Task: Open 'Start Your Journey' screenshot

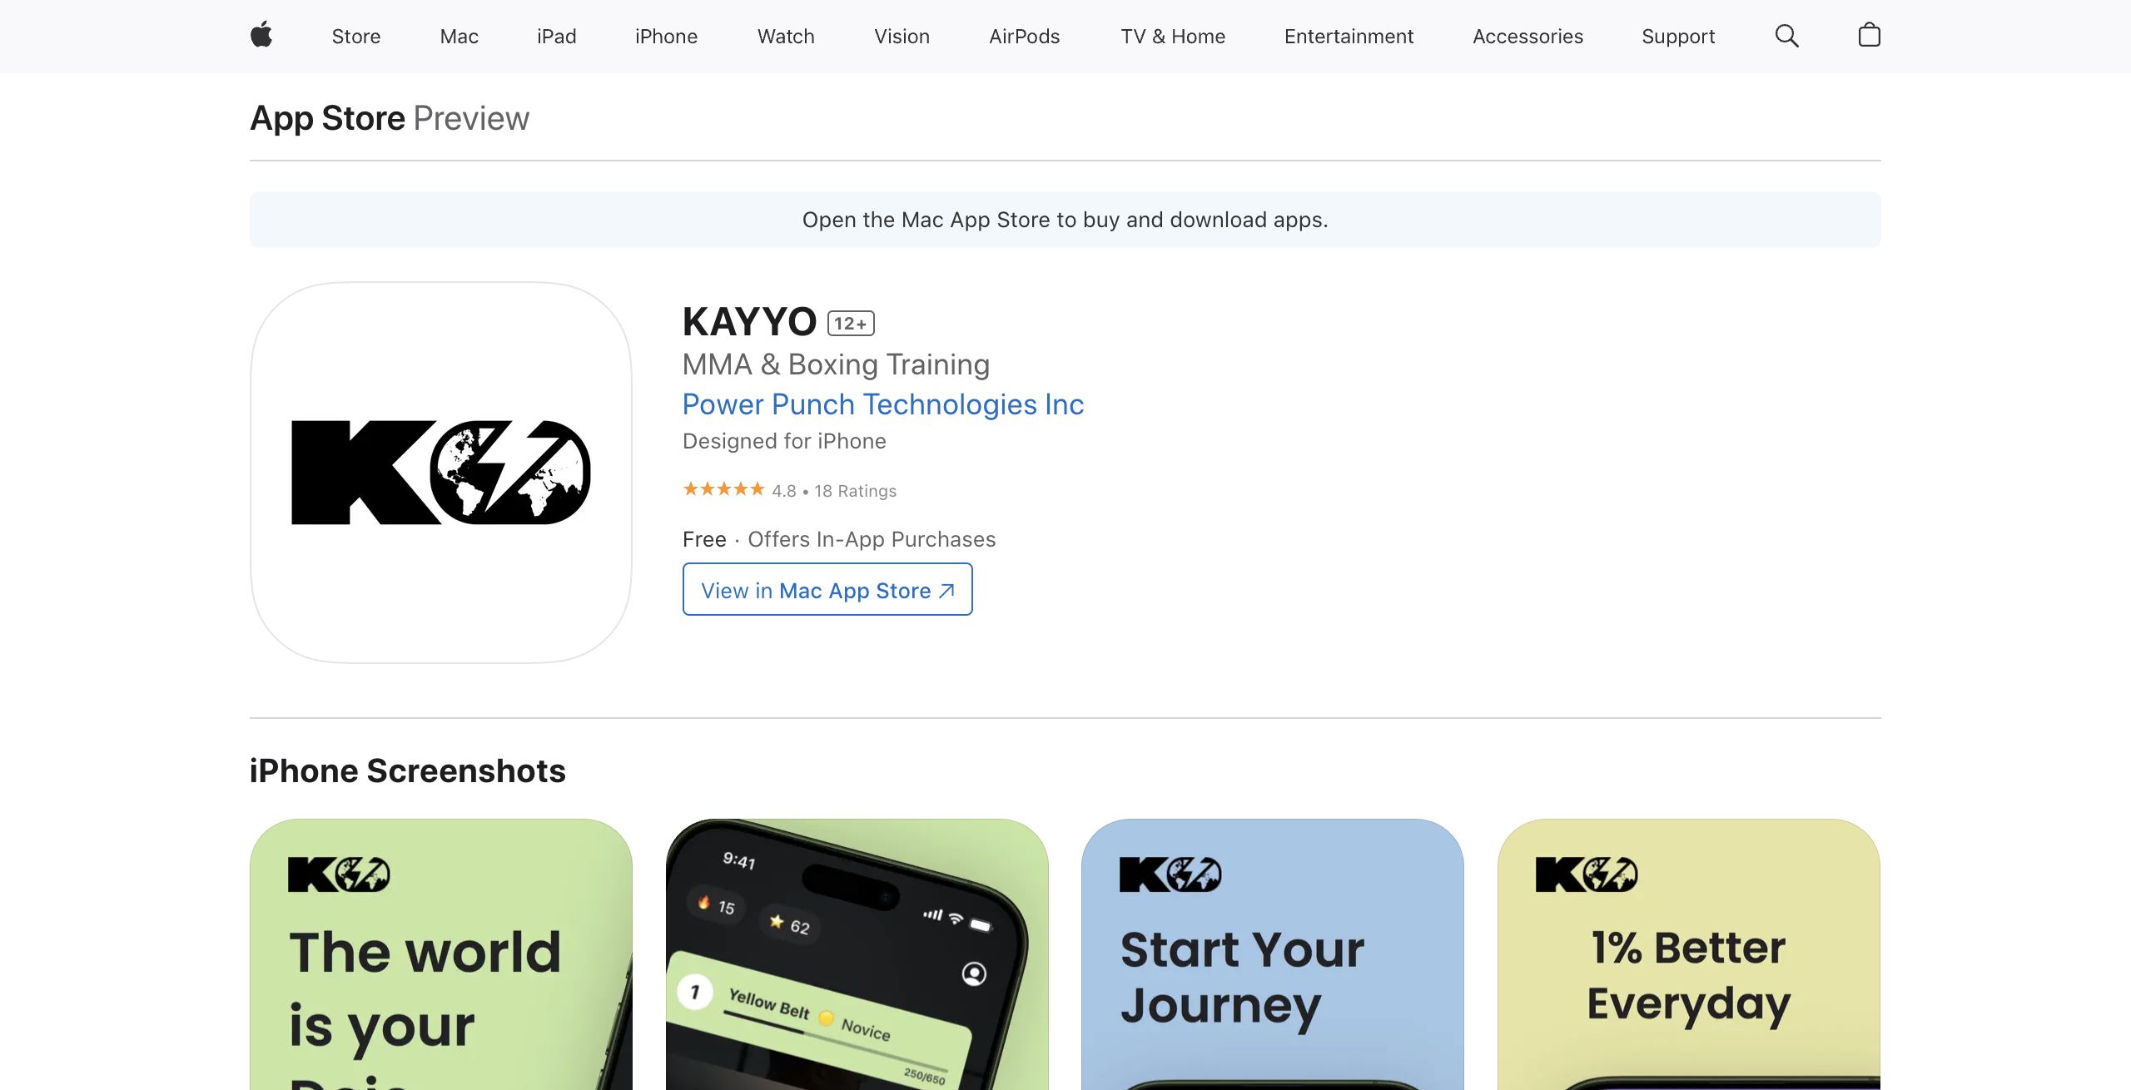Action: (1273, 954)
